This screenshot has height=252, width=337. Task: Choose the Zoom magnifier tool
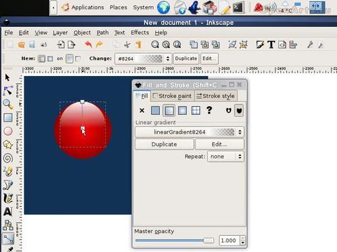(8, 104)
